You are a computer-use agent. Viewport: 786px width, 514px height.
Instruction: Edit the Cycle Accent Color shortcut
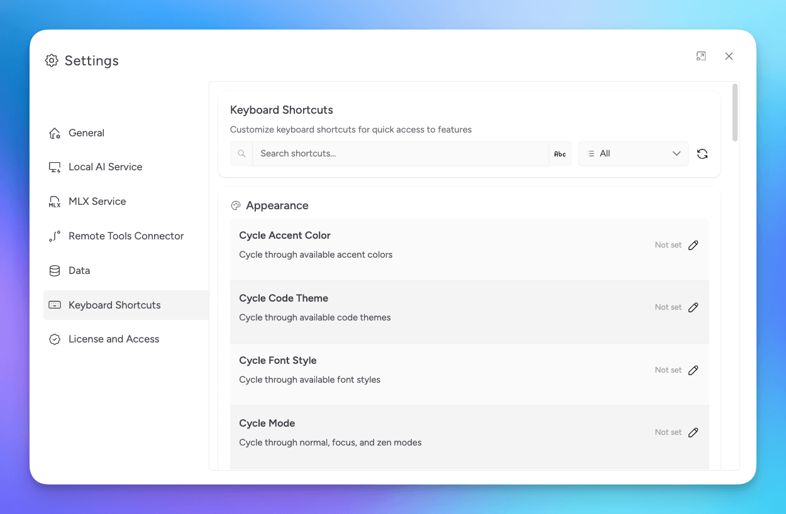pos(694,245)
